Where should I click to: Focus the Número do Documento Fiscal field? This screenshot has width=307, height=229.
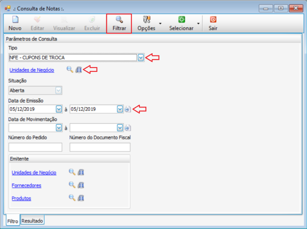[100, 147]
